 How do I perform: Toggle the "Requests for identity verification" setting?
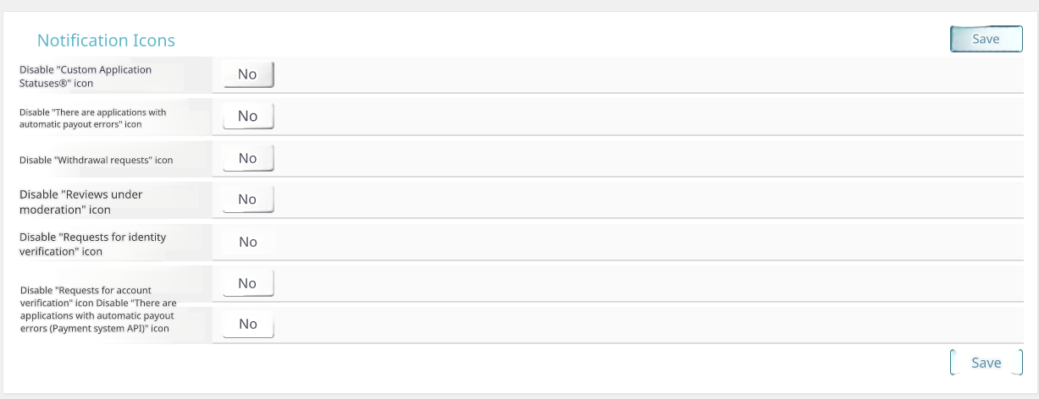[x=248, y=242]
